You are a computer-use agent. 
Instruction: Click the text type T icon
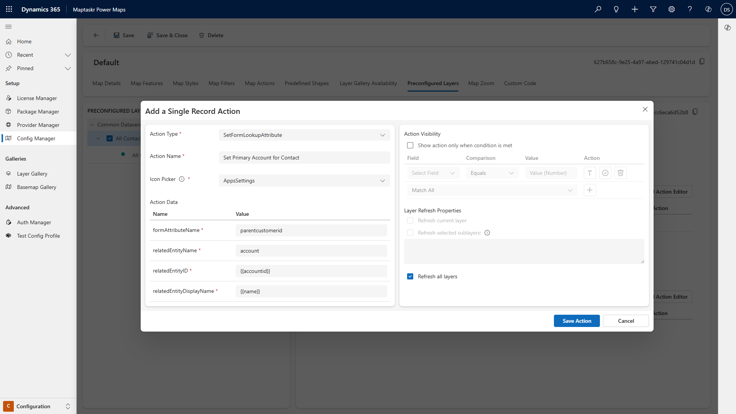590,173
